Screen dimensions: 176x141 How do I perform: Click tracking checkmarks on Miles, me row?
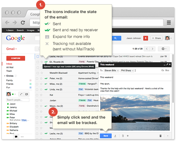(x=46, y=84)
